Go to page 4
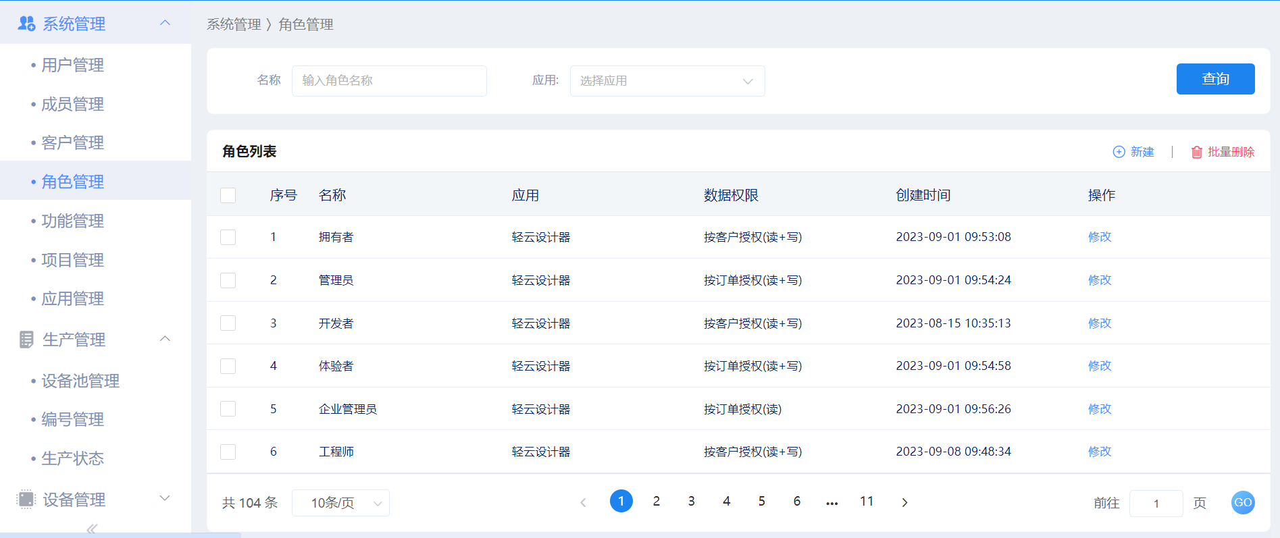The width and height of the screenshot is (1280, 538). [727, 501]
